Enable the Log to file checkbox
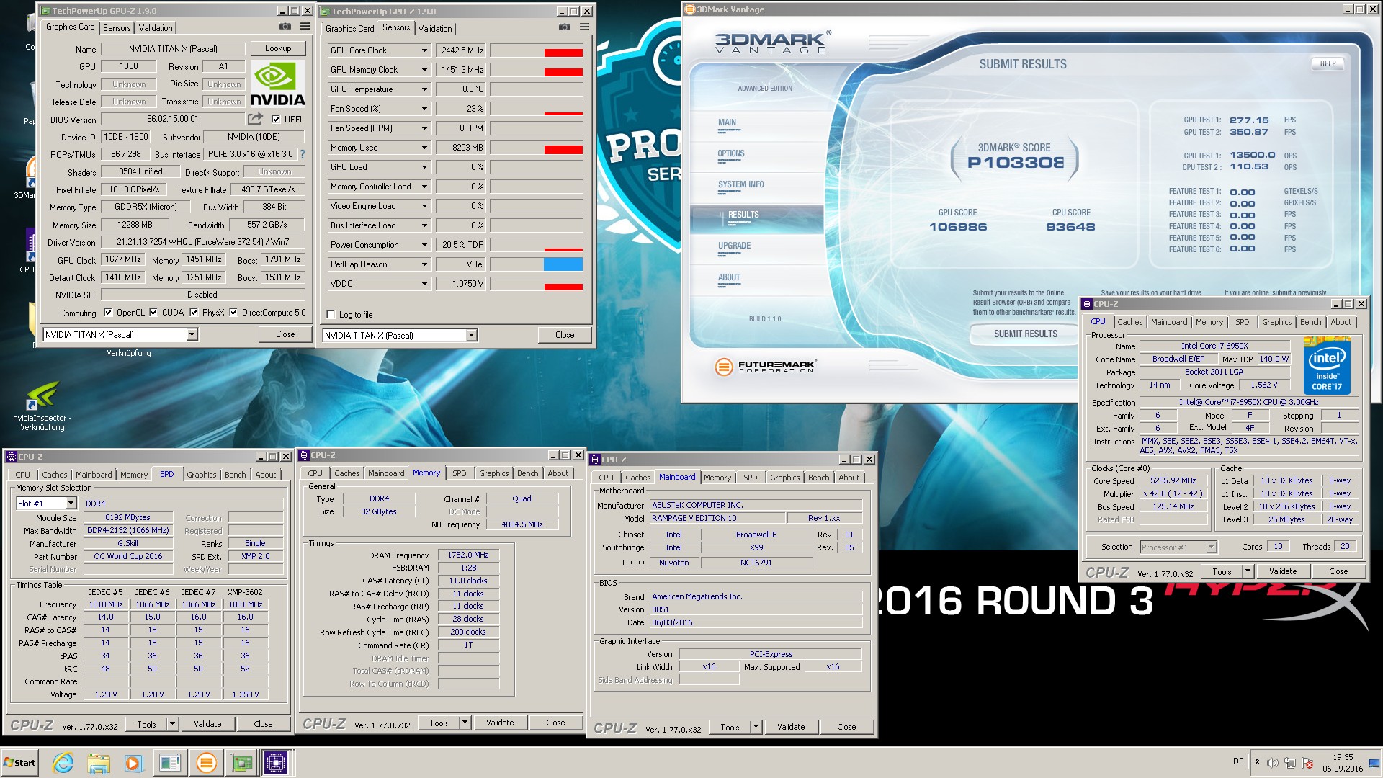Viewport: 1383px width, 778px height. 331,315
